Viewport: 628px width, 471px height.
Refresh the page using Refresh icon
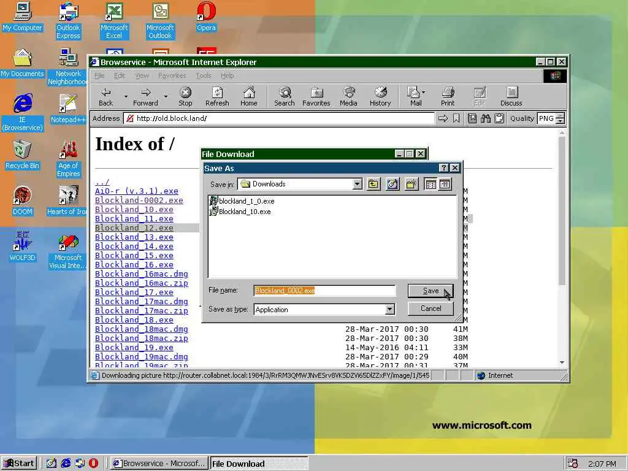[x=217, y=97]
